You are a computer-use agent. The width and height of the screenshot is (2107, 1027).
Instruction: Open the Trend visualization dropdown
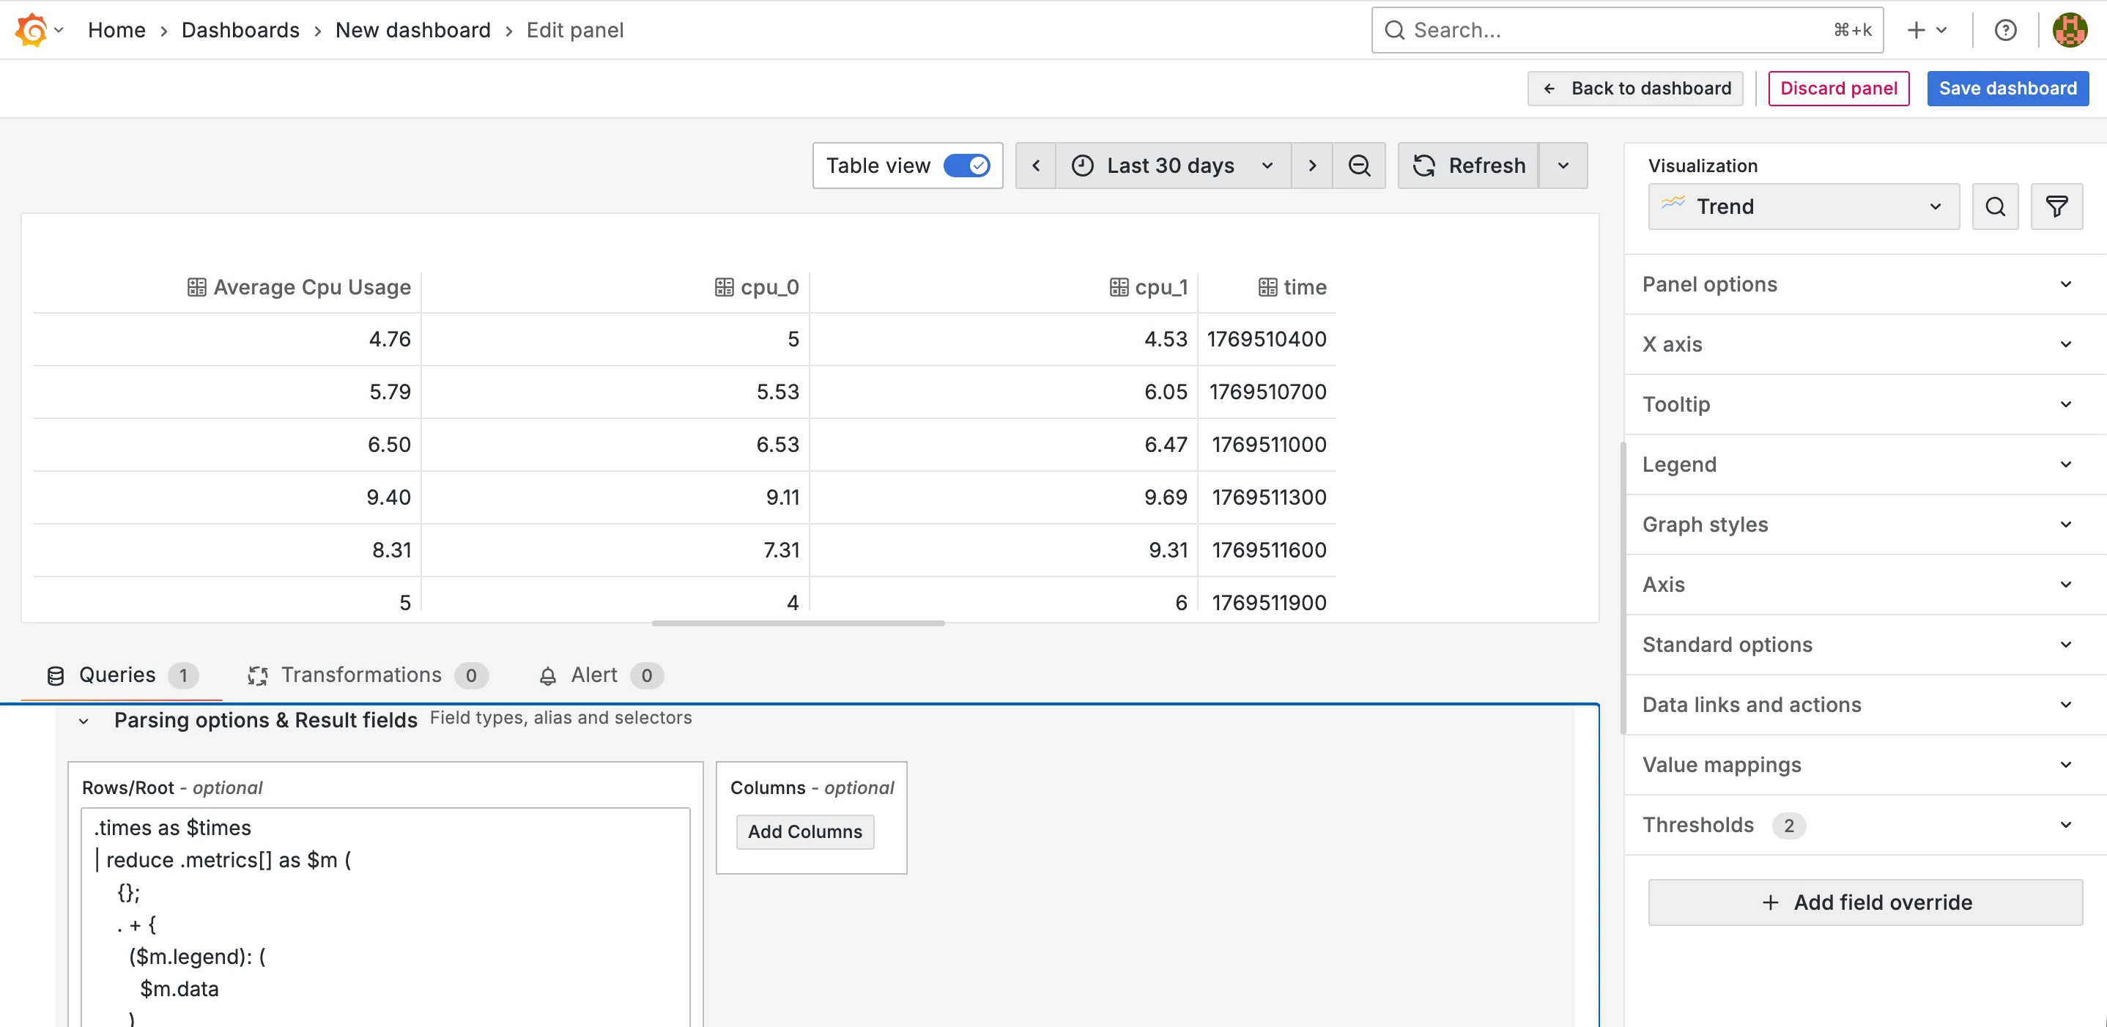pyautogui.click(x=1803, y=207)
